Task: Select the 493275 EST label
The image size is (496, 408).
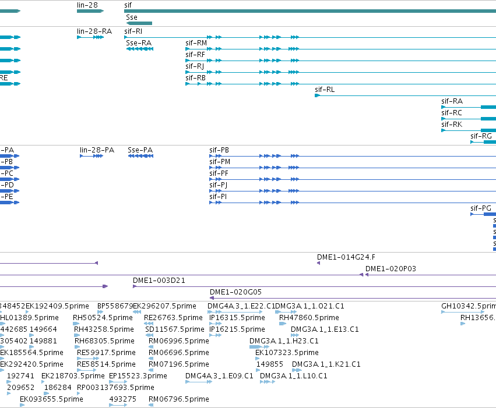Action: 123,399
